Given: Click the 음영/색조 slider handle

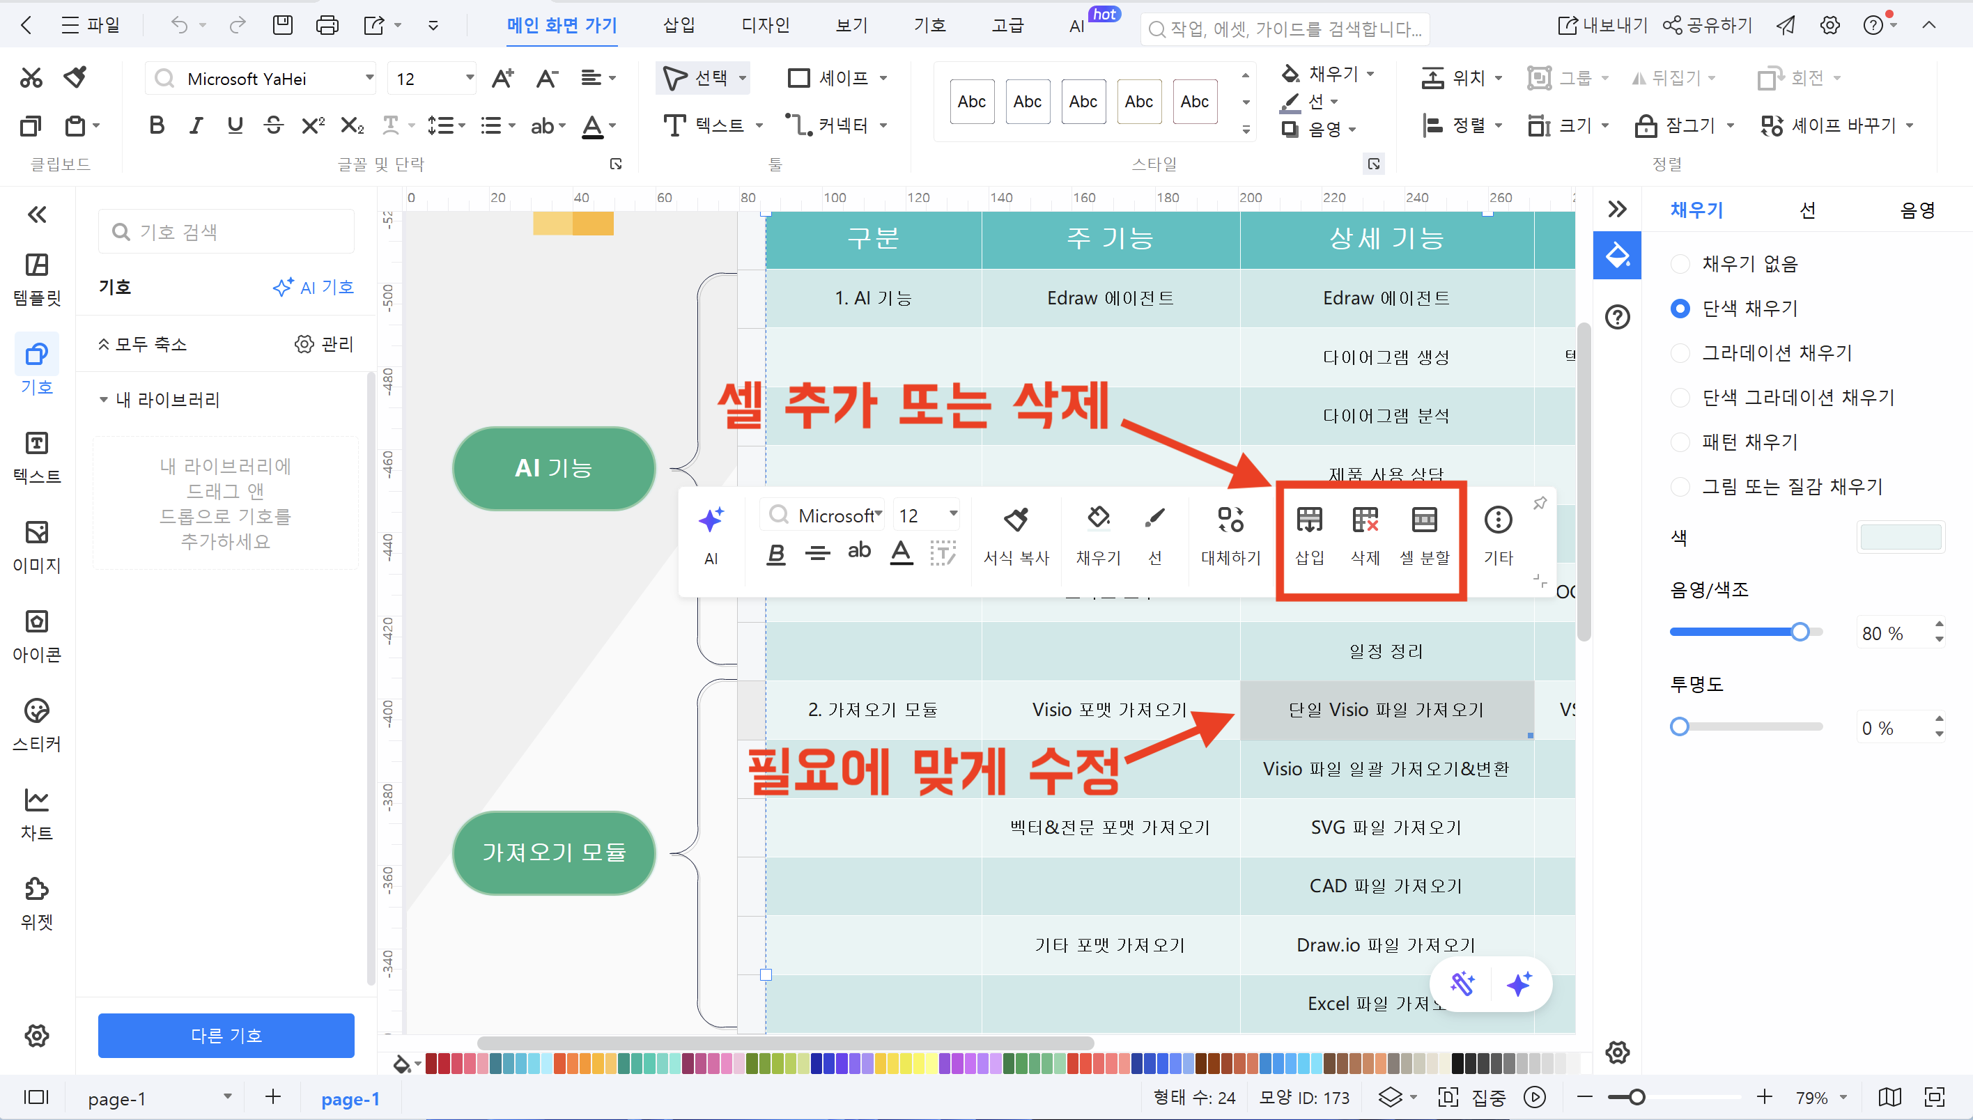Looking at the screenshot, I should tap(1800, 632).
